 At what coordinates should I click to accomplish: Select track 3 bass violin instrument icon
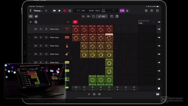[x=67, y=46]
